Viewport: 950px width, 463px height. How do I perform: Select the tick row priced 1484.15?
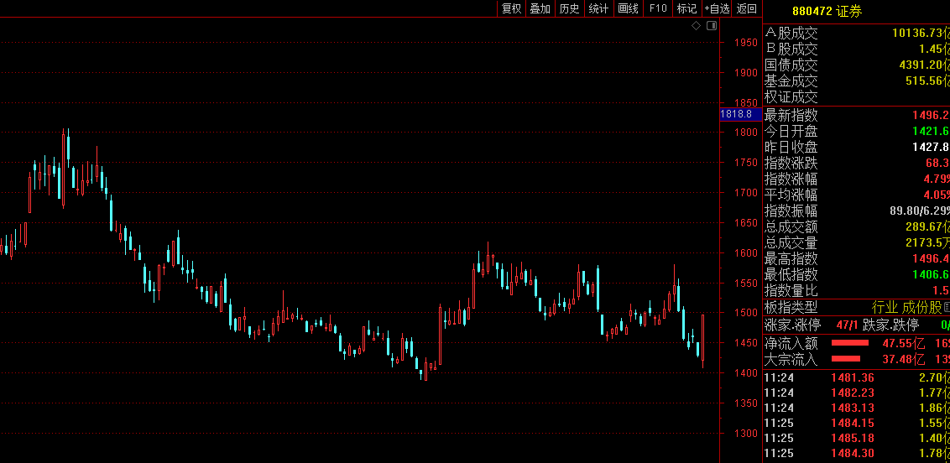[x=857, y=423]
